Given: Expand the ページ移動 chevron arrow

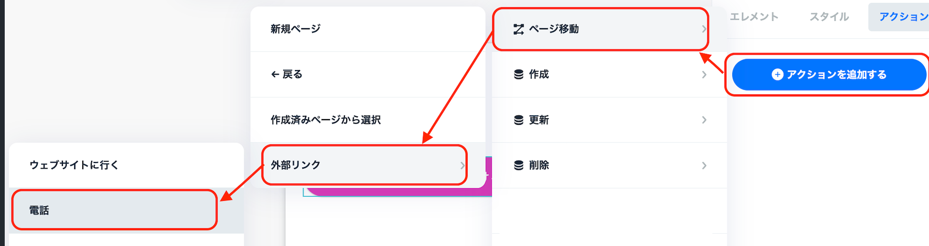Looking at the screenshot, I should pyautogui.click(x=704, y=29).
